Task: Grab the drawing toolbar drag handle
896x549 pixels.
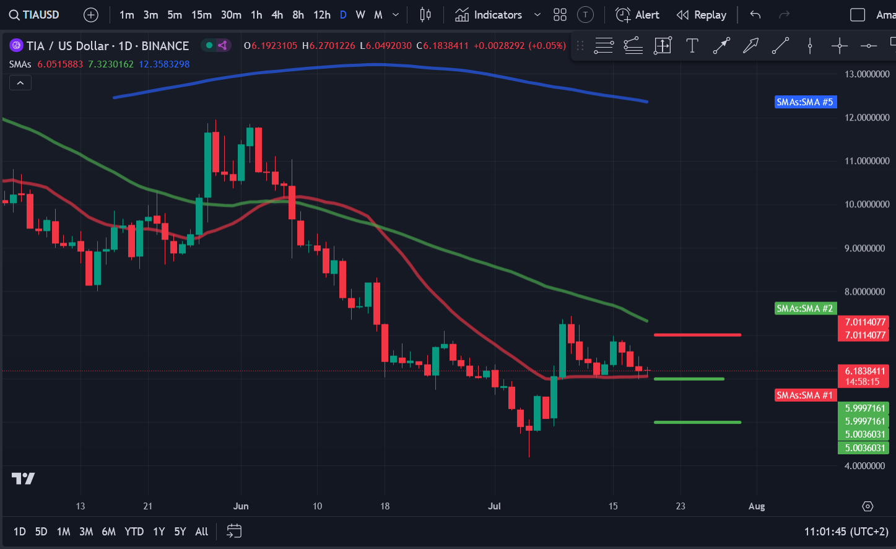Action: click(580, 45)
